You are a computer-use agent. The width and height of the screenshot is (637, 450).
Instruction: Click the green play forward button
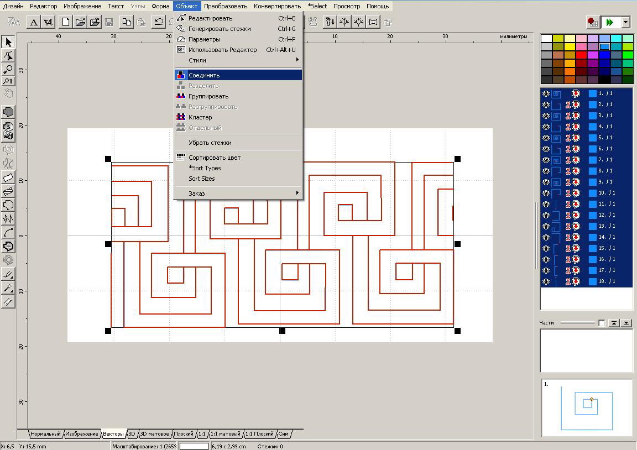tap(610, 22)
